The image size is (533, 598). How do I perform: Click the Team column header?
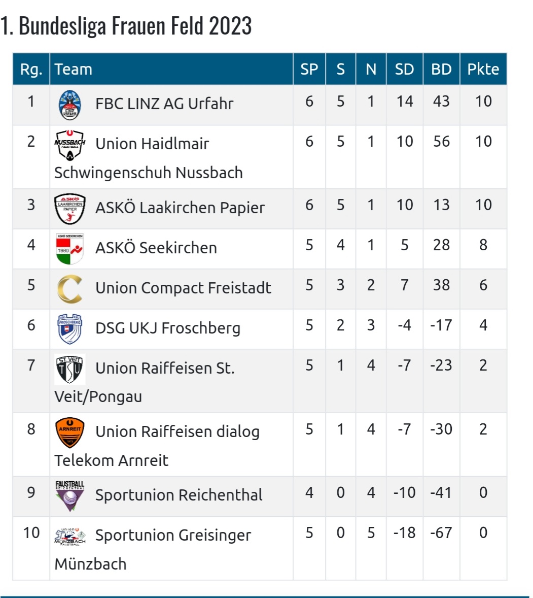pyautogui.click(x=74, y=70)
